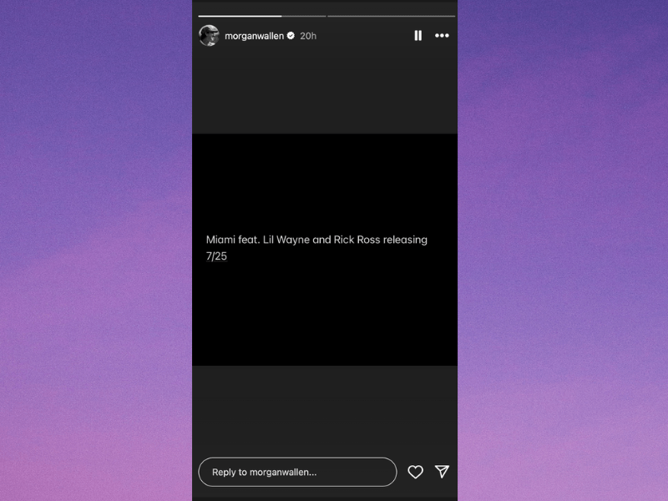
Task: Skip to the second story progress segment
Action: point(391,16)
